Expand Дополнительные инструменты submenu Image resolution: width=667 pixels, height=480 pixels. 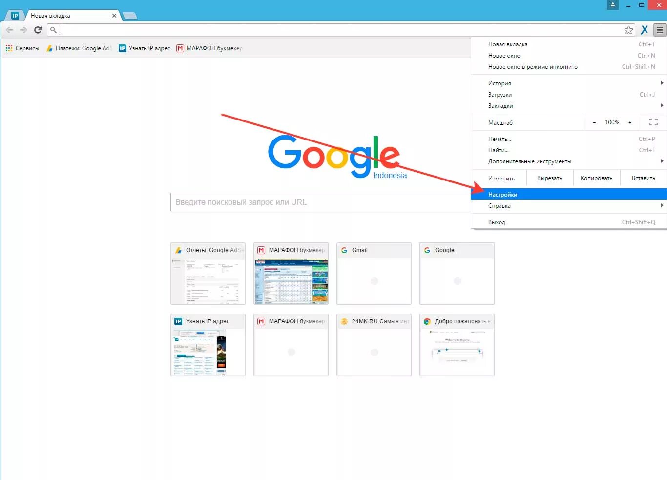point(569,161)
